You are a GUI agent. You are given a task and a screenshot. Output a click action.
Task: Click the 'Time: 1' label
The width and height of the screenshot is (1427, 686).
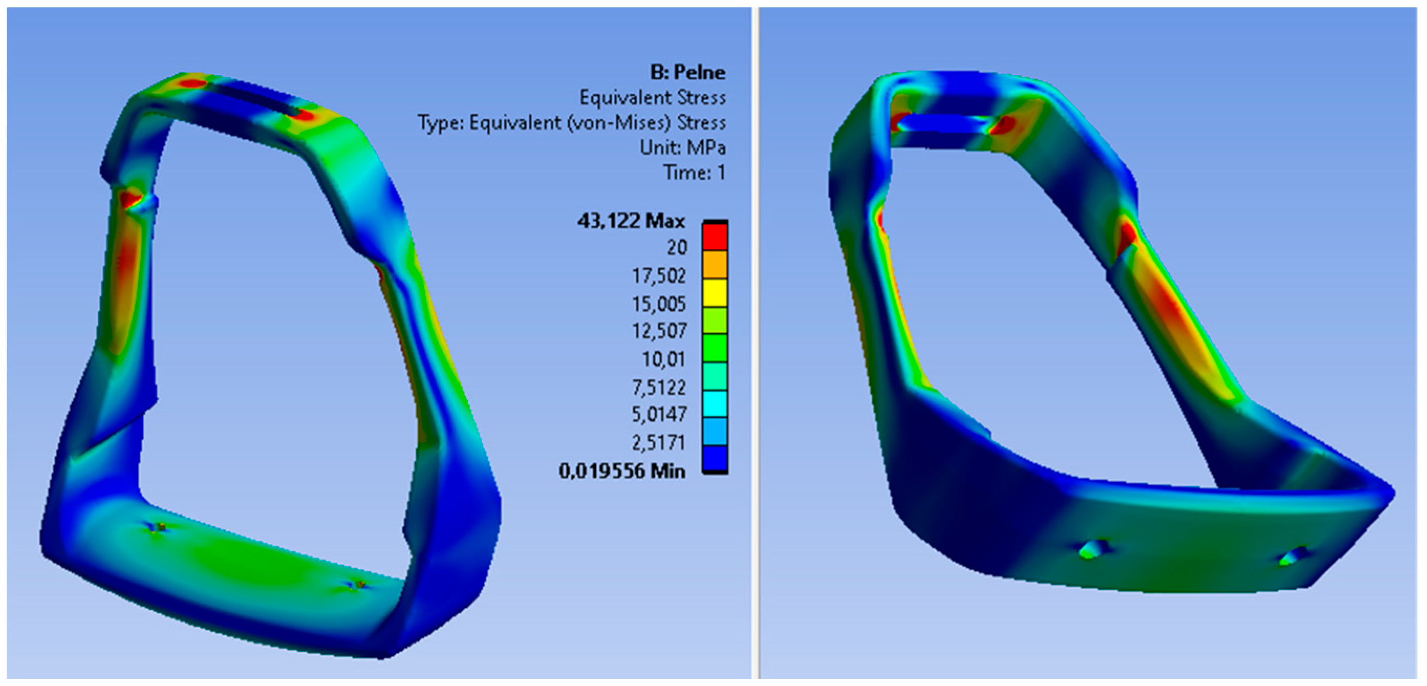coord(694,173)
